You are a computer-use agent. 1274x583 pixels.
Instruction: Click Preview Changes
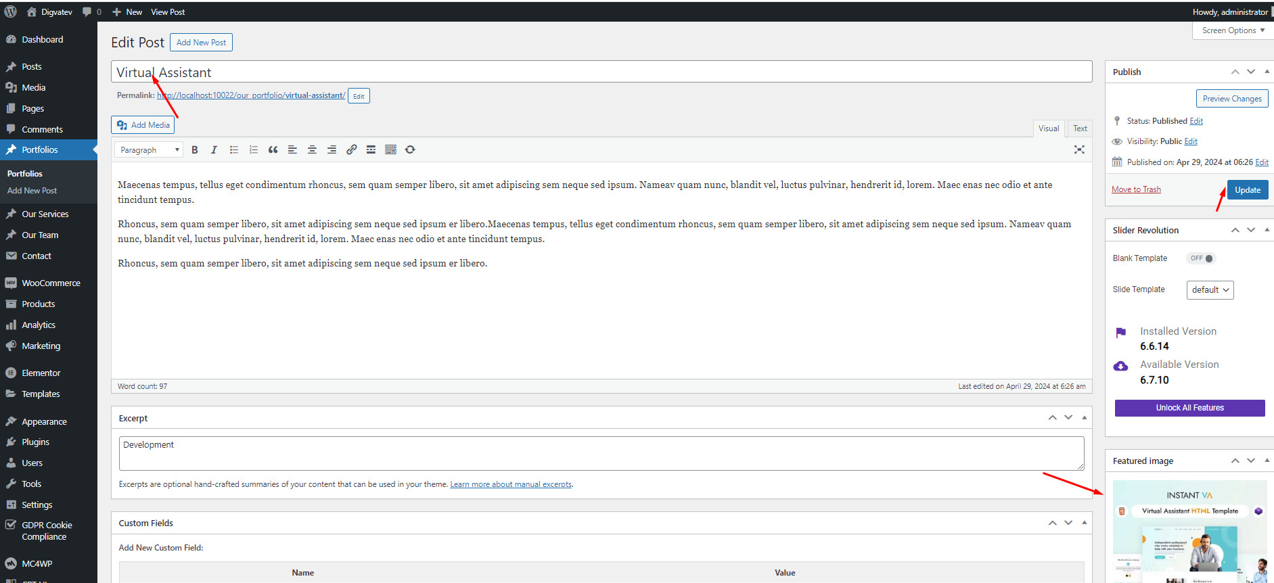1232,99
